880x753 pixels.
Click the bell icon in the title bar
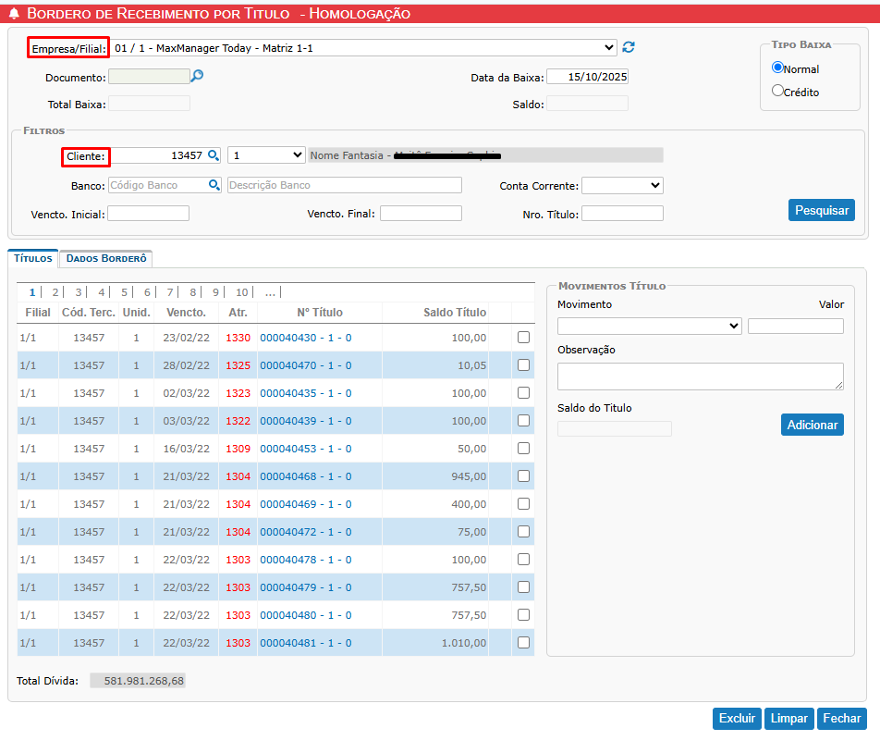14,14
